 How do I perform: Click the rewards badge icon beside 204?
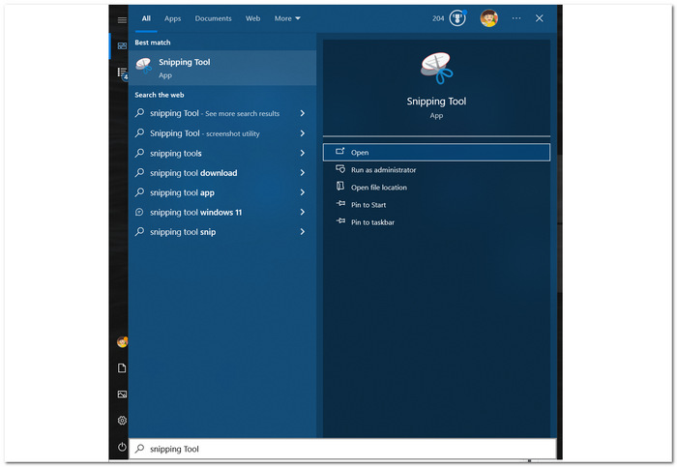(457, 18)
